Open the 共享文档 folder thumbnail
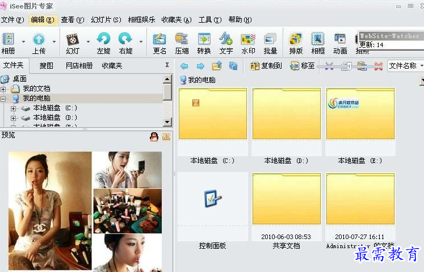The height and width of the screenshot is (272, 424). pos(287,199)
